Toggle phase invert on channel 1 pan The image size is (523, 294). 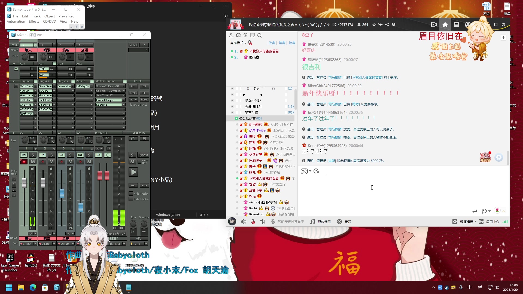click(34, 142)
